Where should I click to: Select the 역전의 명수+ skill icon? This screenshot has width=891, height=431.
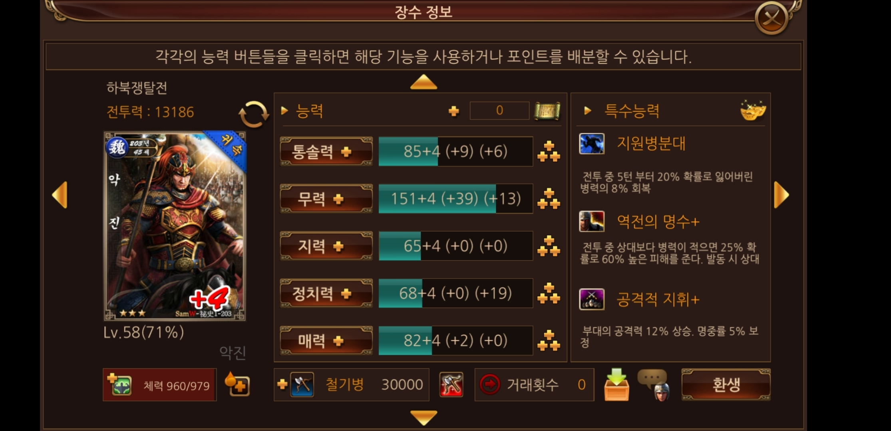[591, 221]
